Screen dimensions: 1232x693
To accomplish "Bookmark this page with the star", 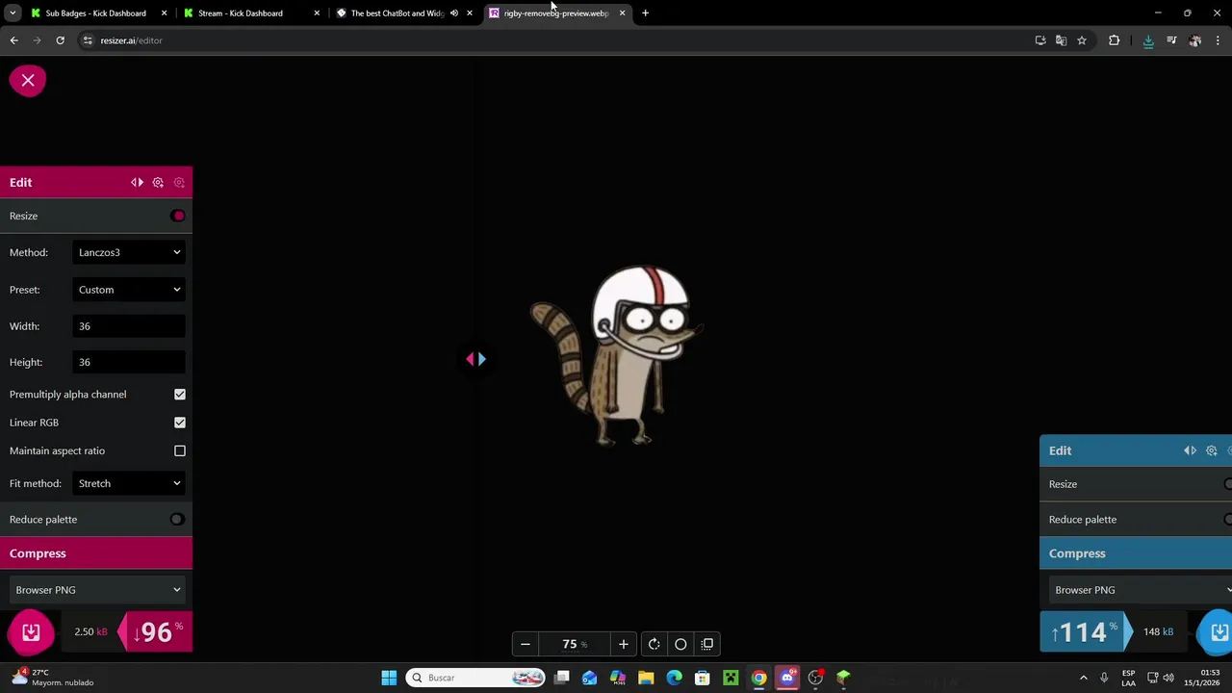I will click(1082, 40).
